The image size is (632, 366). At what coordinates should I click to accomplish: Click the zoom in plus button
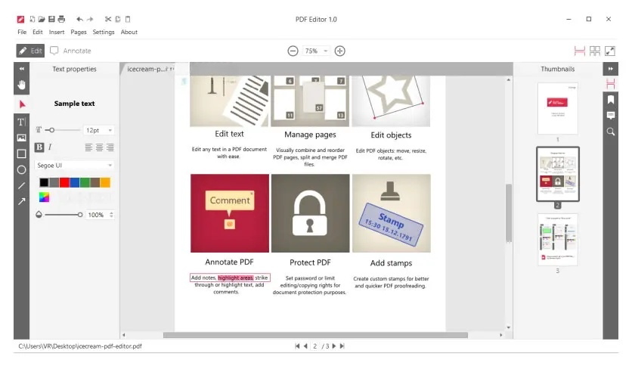coord(339,51)
